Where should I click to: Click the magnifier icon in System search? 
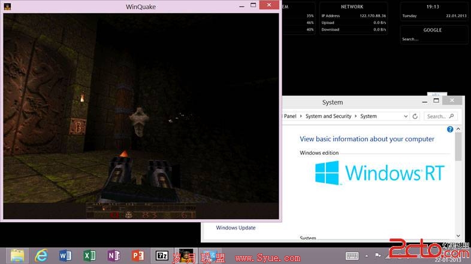pos(451,116)
